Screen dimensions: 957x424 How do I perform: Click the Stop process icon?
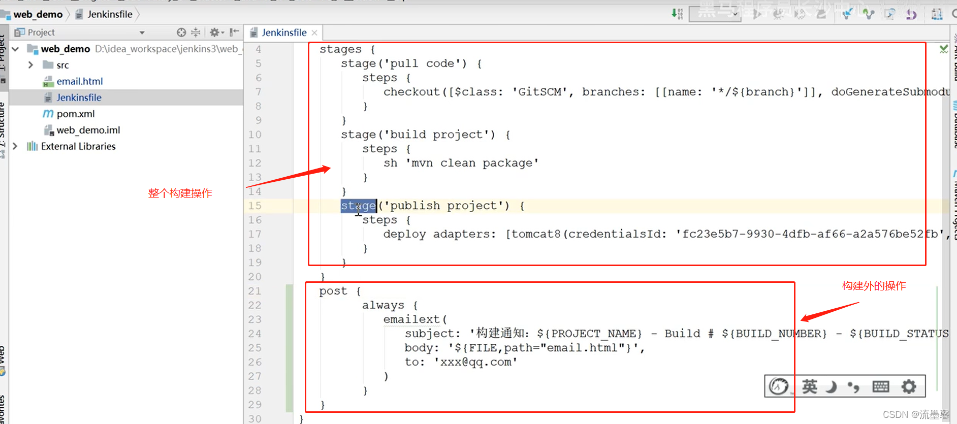821,14
